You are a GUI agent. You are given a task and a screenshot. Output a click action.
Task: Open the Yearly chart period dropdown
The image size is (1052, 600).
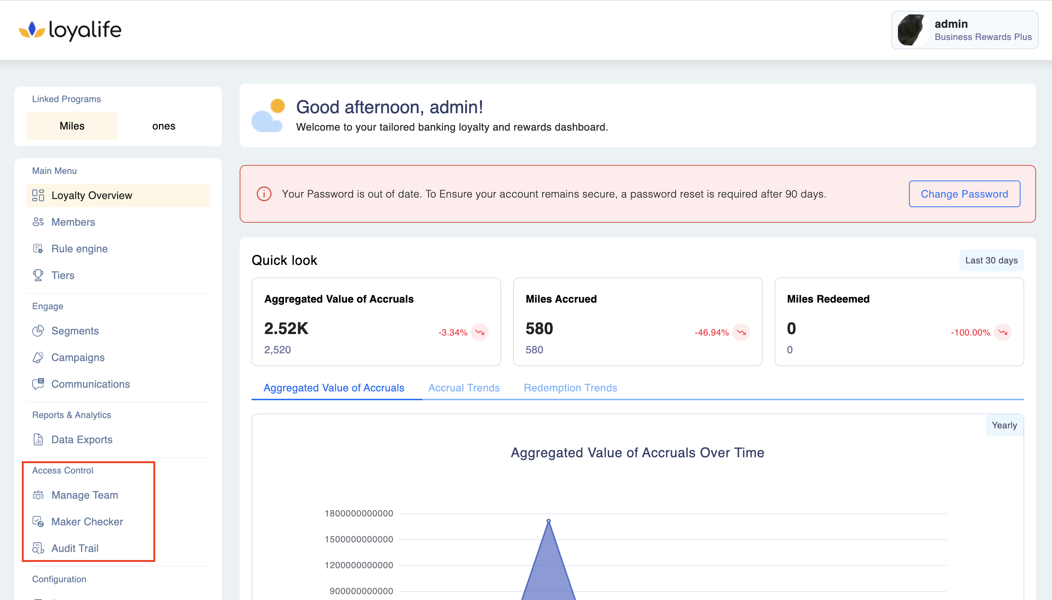[x=1004, y=425]
